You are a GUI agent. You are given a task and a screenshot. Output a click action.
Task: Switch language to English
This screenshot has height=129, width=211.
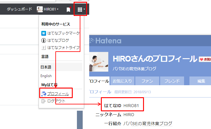coord(46,76)
